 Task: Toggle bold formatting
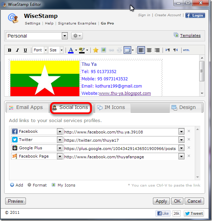(x=10, y=50)
